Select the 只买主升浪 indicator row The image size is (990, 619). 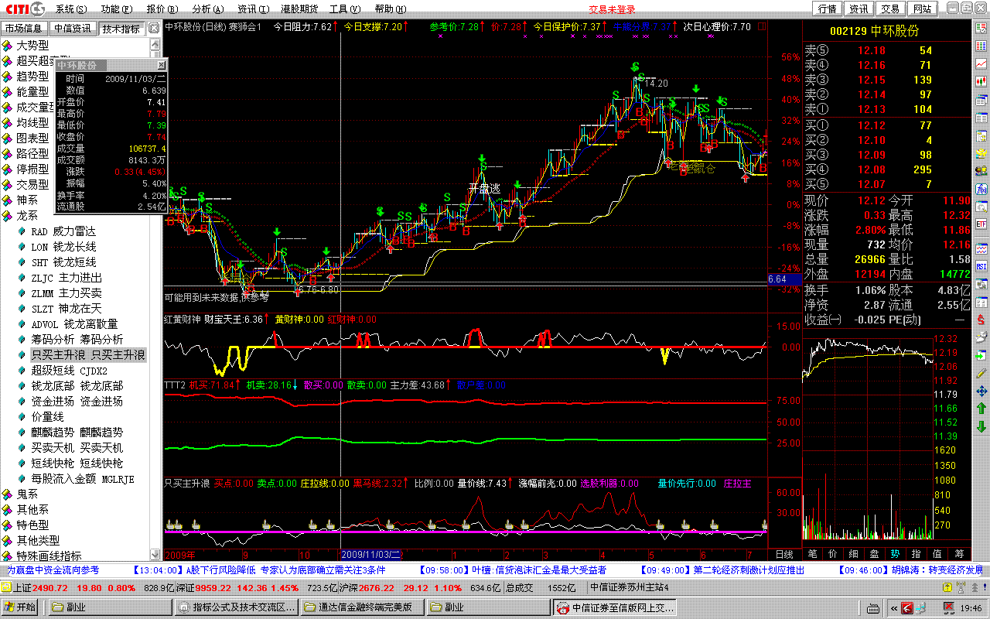point(87,355)
